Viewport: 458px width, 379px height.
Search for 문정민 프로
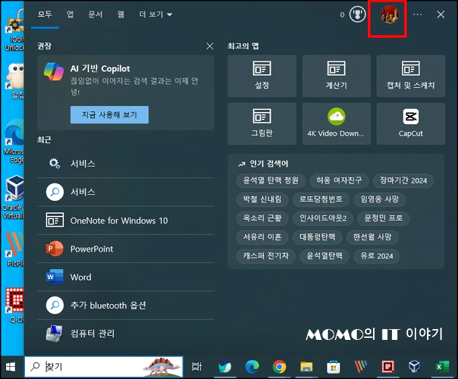pos(383,218)
